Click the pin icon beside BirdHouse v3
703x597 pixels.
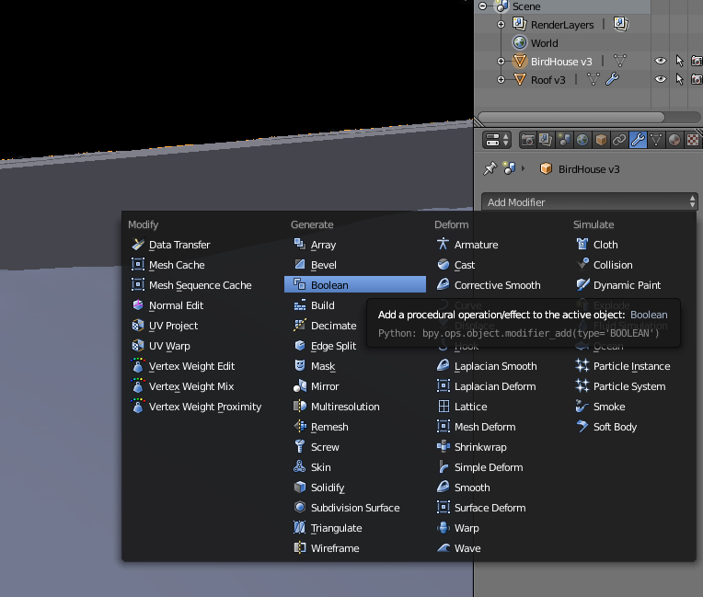(x=490, y=168)
